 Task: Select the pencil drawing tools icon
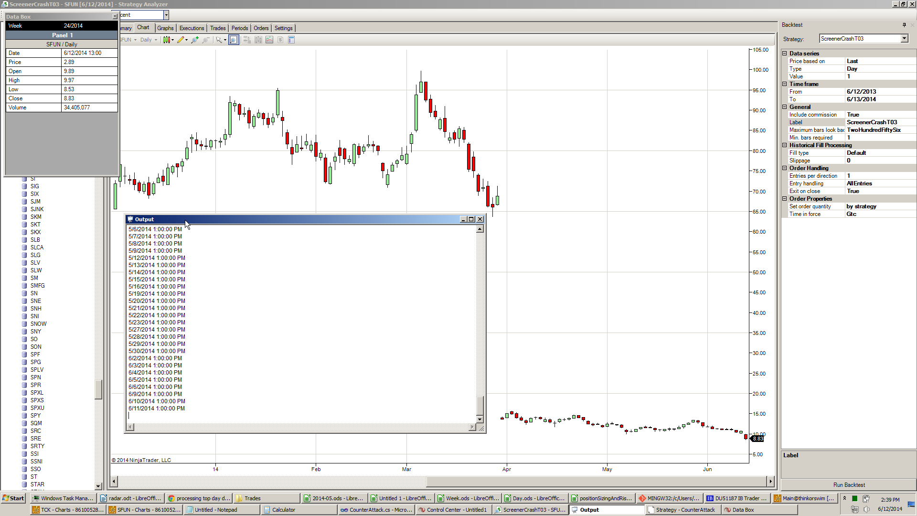click(x=181, y=40)
